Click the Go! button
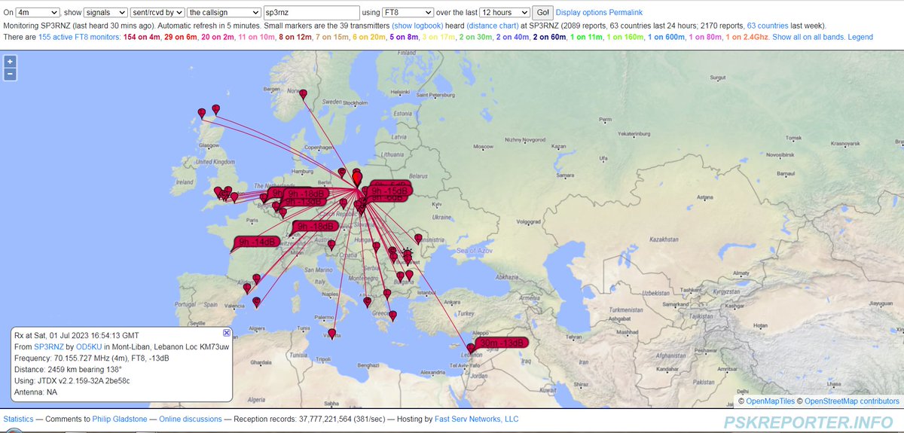 [542, 13]
